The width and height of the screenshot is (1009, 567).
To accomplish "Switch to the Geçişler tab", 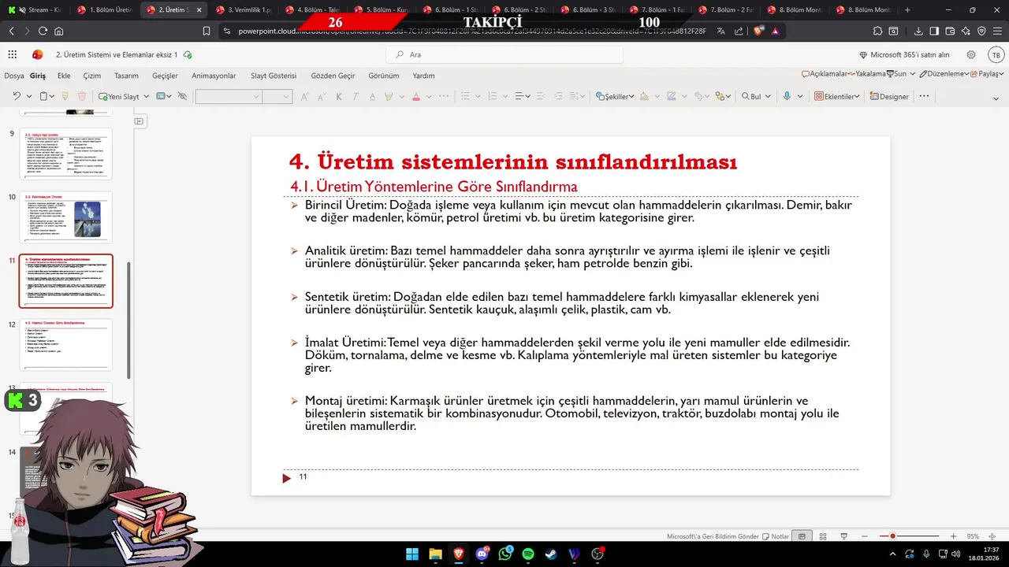I will (x=165, y=76).
